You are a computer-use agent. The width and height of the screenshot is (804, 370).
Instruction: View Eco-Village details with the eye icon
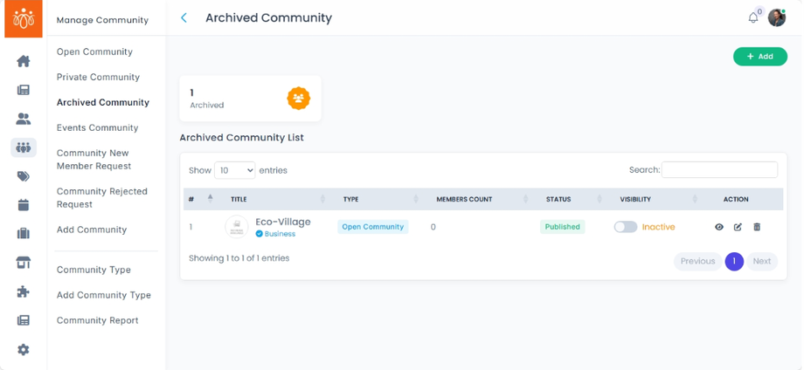pyautogui.click(x=719, y=227)
